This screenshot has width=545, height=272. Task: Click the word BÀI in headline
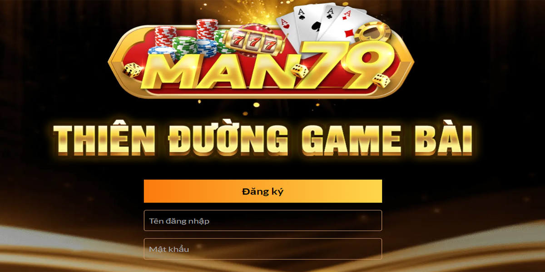[443, 137]
